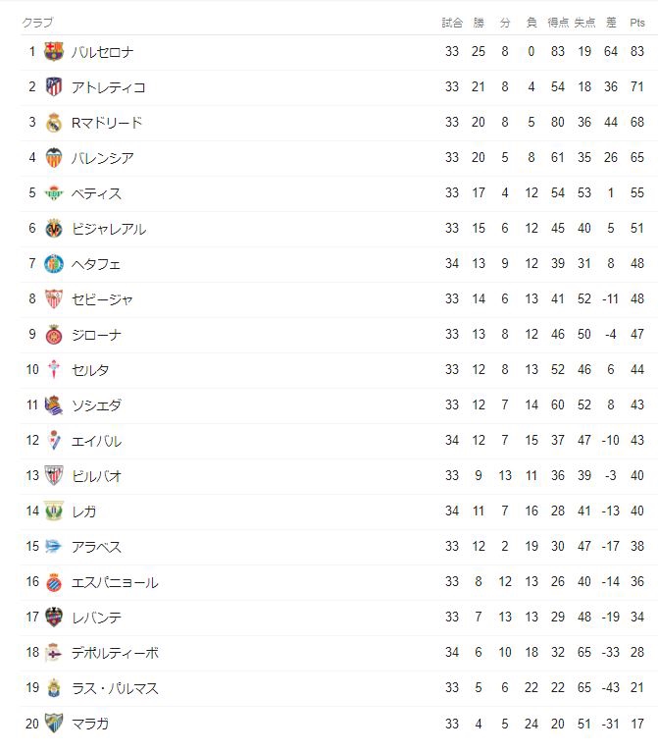
Task: Select the Valencia bat crest icon
Action: (54, 157)
